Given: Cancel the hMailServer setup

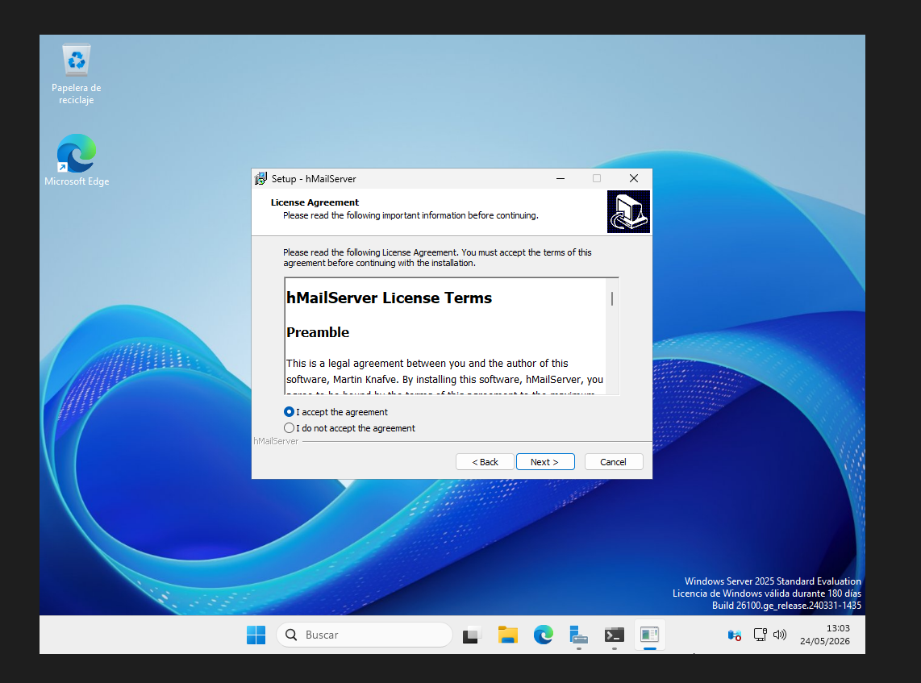Looking at the screenshot, I should (x=613, y=462).
